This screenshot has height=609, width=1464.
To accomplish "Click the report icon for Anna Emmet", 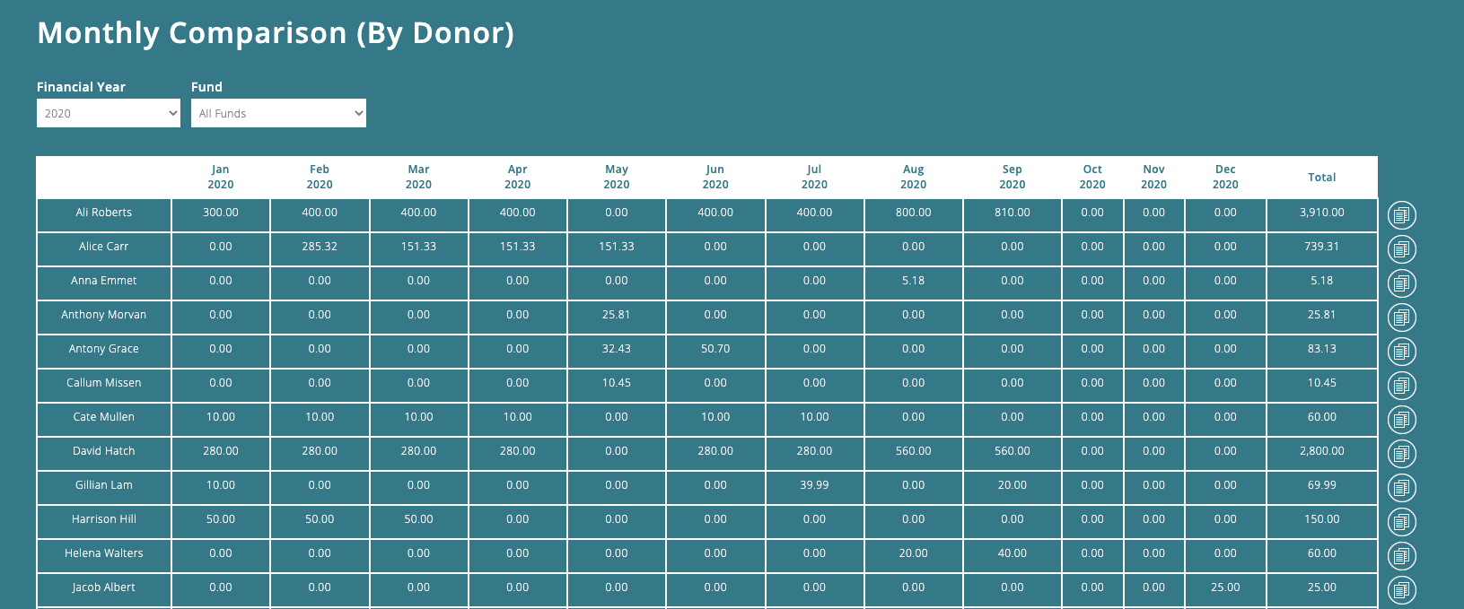I will 1401,283.
